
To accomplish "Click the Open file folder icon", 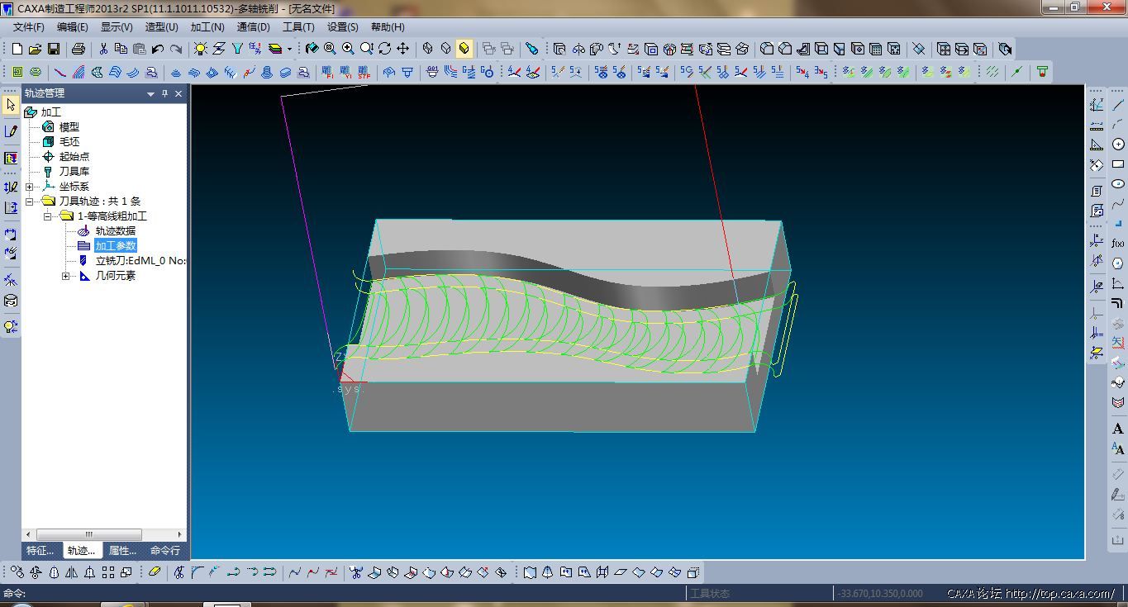I will 35,49.
